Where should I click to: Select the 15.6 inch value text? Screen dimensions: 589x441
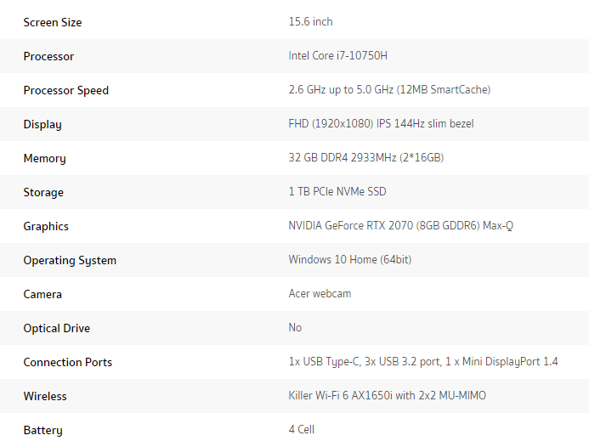311,21
